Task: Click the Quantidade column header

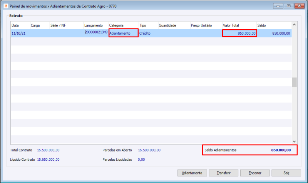Action: tap(174, 25)
